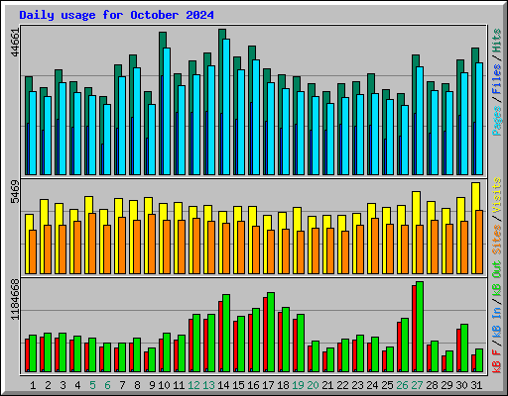Image resolution: width=508 pixels, height=396 pixels.
Task: Select the orange sites bar for day 5
Action: point(92,244)
